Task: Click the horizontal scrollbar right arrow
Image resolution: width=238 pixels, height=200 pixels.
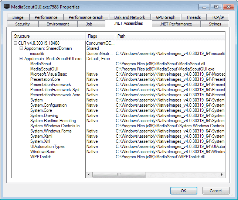Action: [222, 175]
